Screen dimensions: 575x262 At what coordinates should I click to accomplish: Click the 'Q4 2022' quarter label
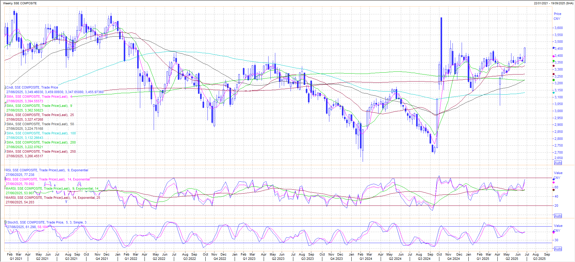coord(220,259)
